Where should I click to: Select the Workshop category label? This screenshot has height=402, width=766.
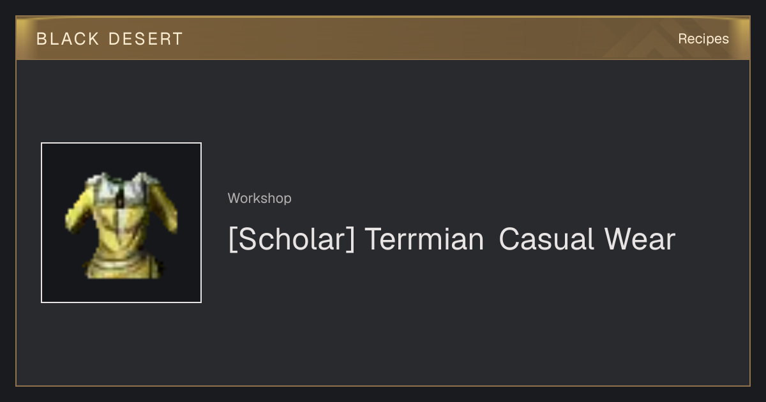tap(259, 198)
